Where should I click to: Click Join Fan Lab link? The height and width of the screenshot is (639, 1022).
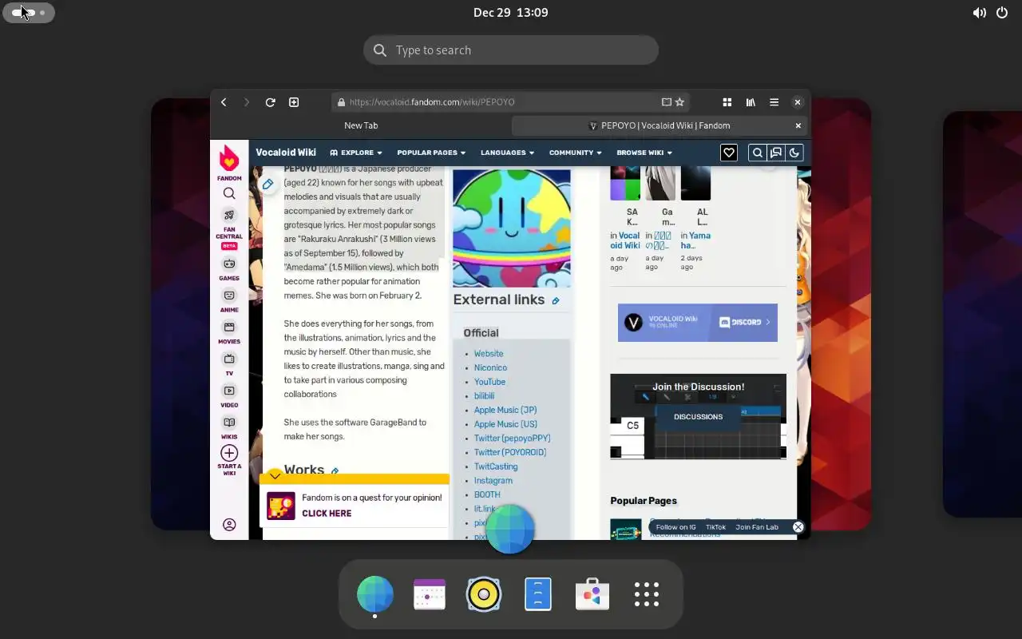(x=757, y=527)
